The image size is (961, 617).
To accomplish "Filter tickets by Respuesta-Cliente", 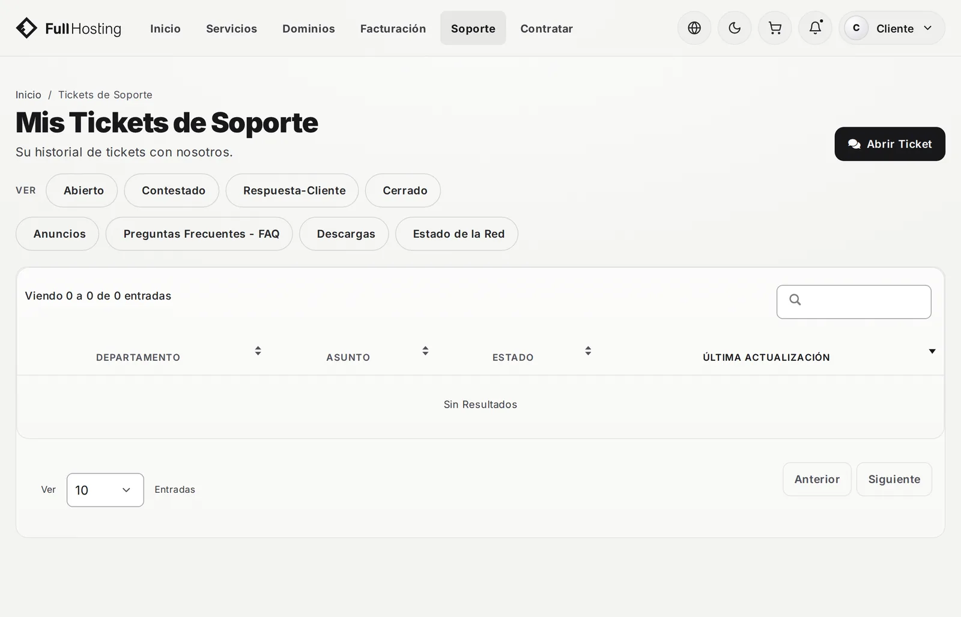I will [x=293, y=190].
